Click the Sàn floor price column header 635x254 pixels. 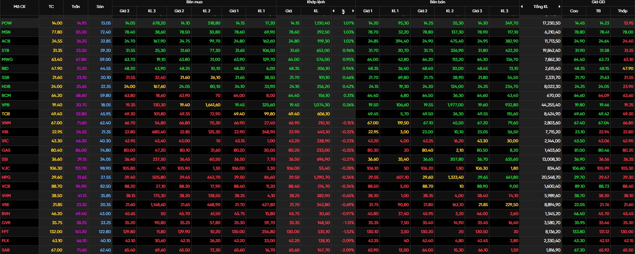(x=100, y=6)
